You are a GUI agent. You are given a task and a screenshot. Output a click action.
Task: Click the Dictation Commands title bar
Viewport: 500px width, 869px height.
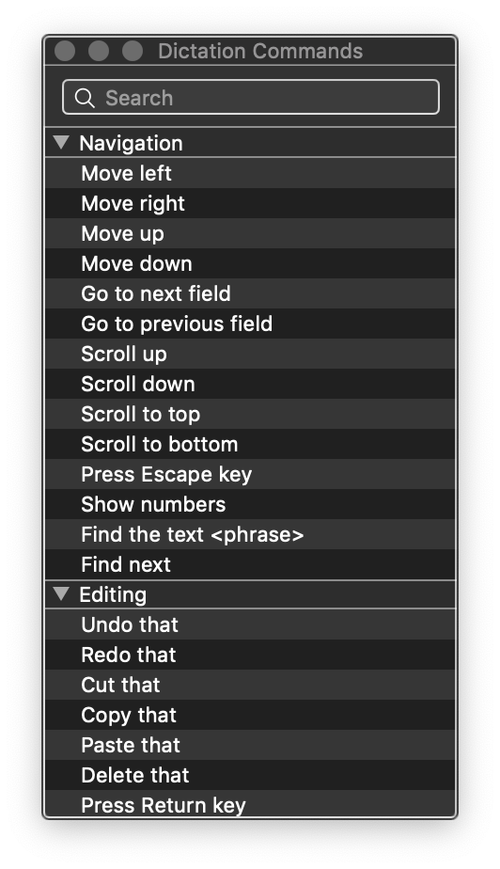250,51
